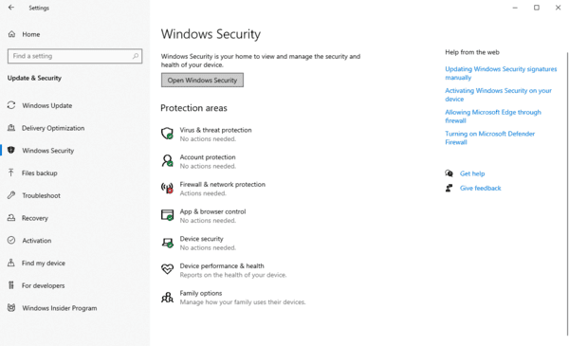
Task: Go to Windows Insider Program
Action: click(x=60, y=308)
